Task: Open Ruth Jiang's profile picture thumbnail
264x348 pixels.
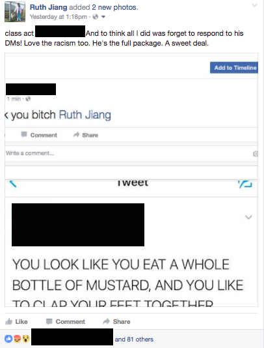Action: tap(15, 12)
